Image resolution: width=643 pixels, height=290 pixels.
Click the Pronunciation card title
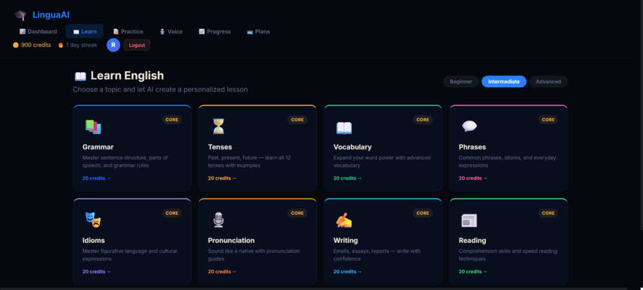[x=231, y=240]
